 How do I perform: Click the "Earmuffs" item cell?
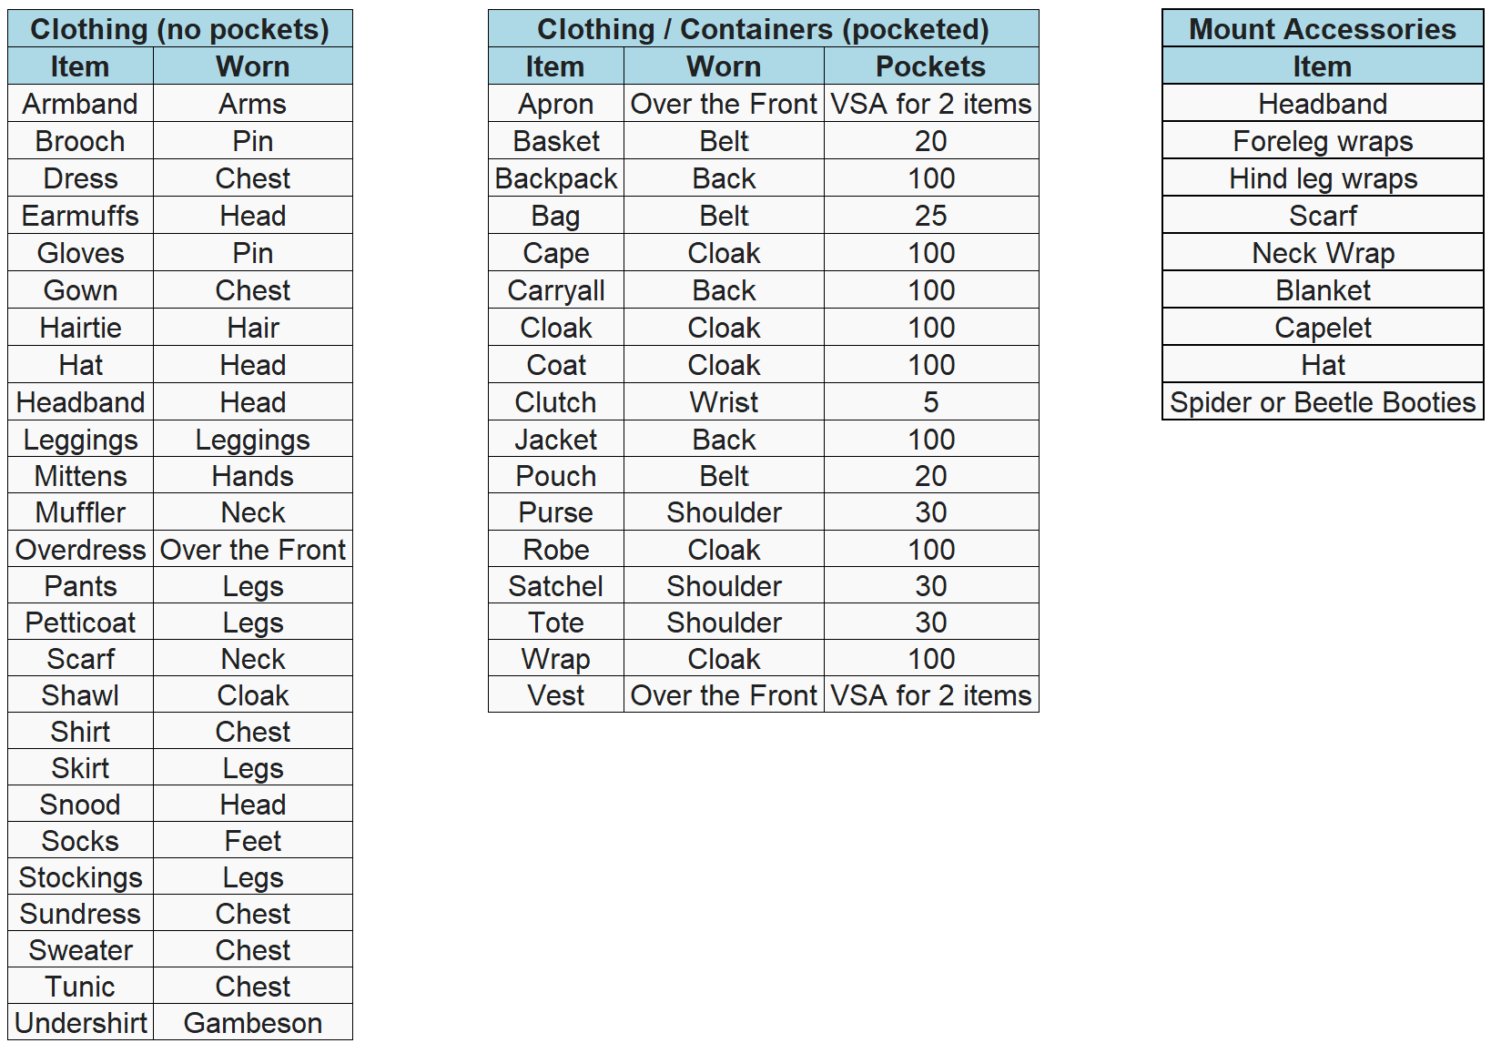point(80,216)
